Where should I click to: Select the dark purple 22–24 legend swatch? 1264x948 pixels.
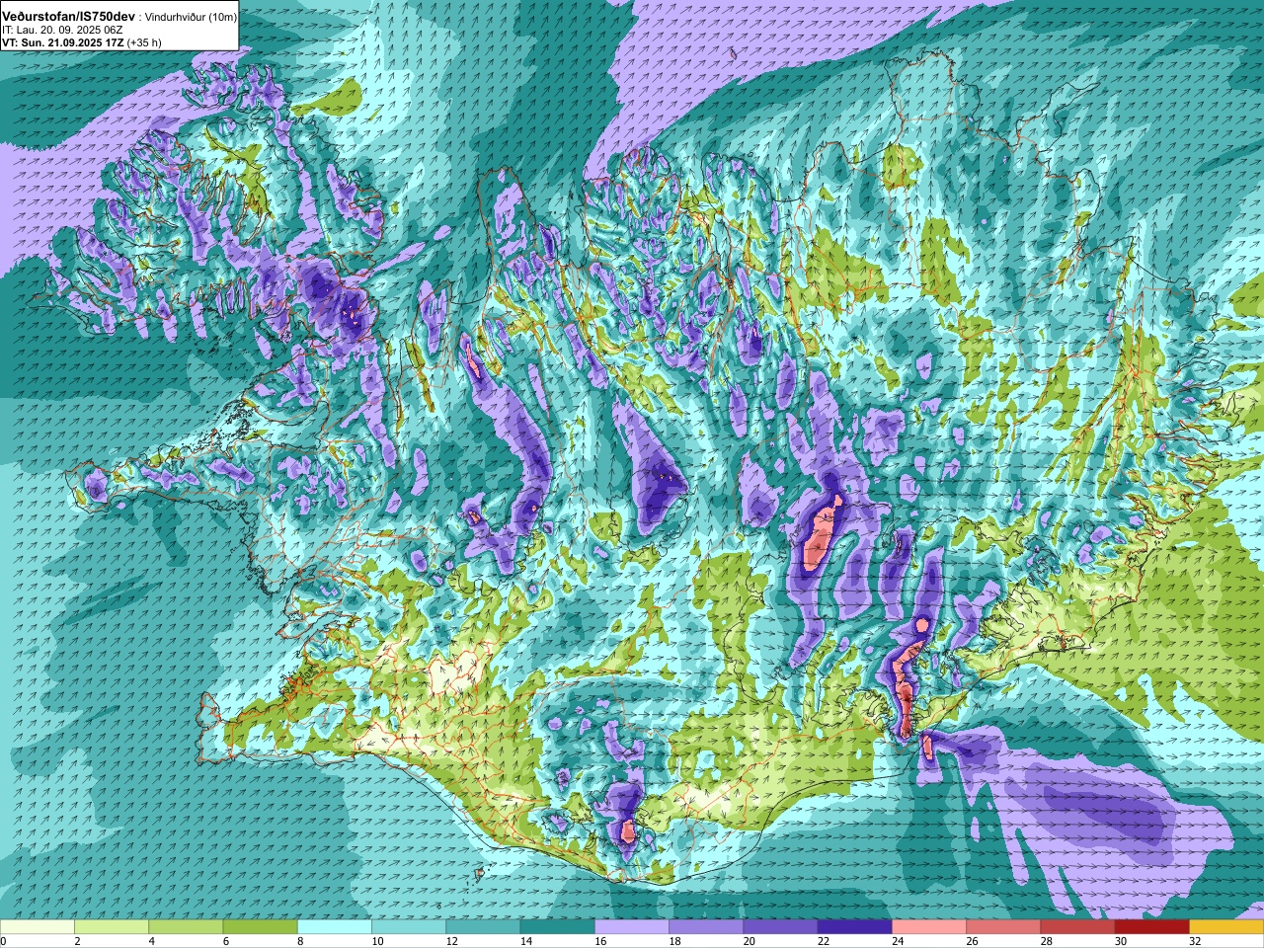pos(855,927)
